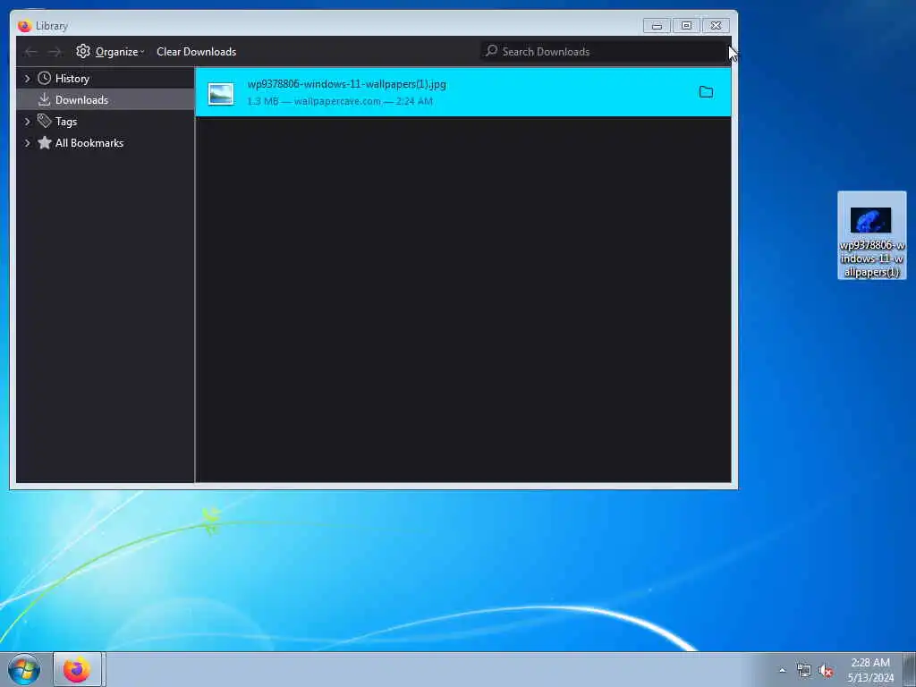
Task: Click the Organize gear icon
Action: [x=83, y=51]
